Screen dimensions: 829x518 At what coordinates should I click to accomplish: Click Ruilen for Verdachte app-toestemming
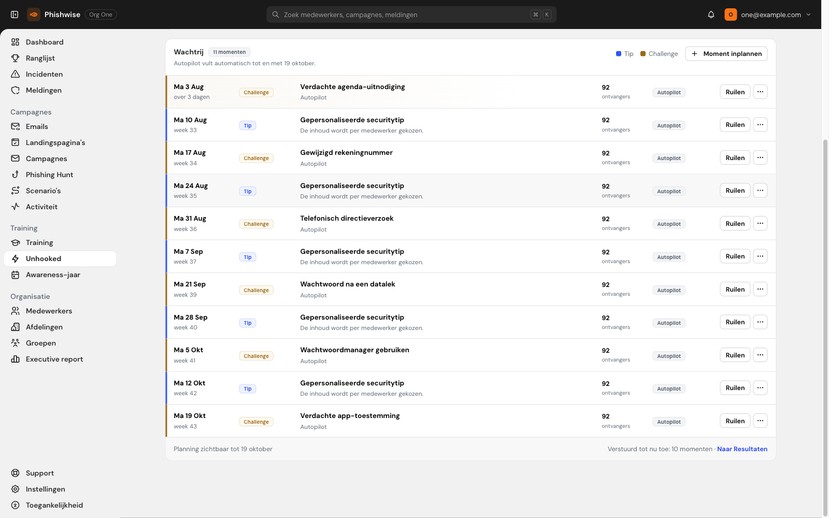click(735, 421)
